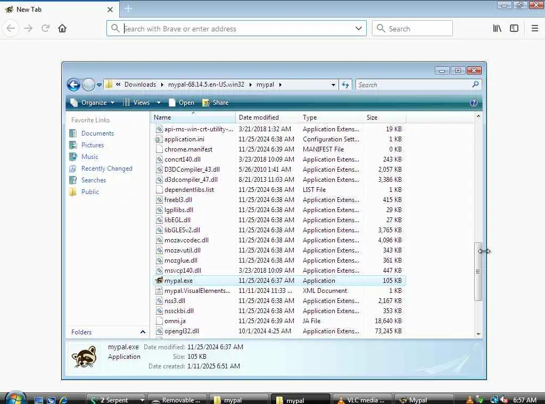Switch to VLC media taskbar button
Screen dimensions: 545x404
[x=363, y=400]
